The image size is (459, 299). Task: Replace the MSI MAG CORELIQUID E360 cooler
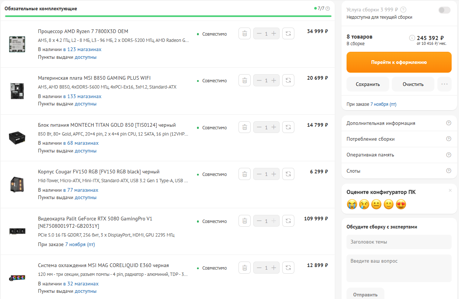coord(288,268)
